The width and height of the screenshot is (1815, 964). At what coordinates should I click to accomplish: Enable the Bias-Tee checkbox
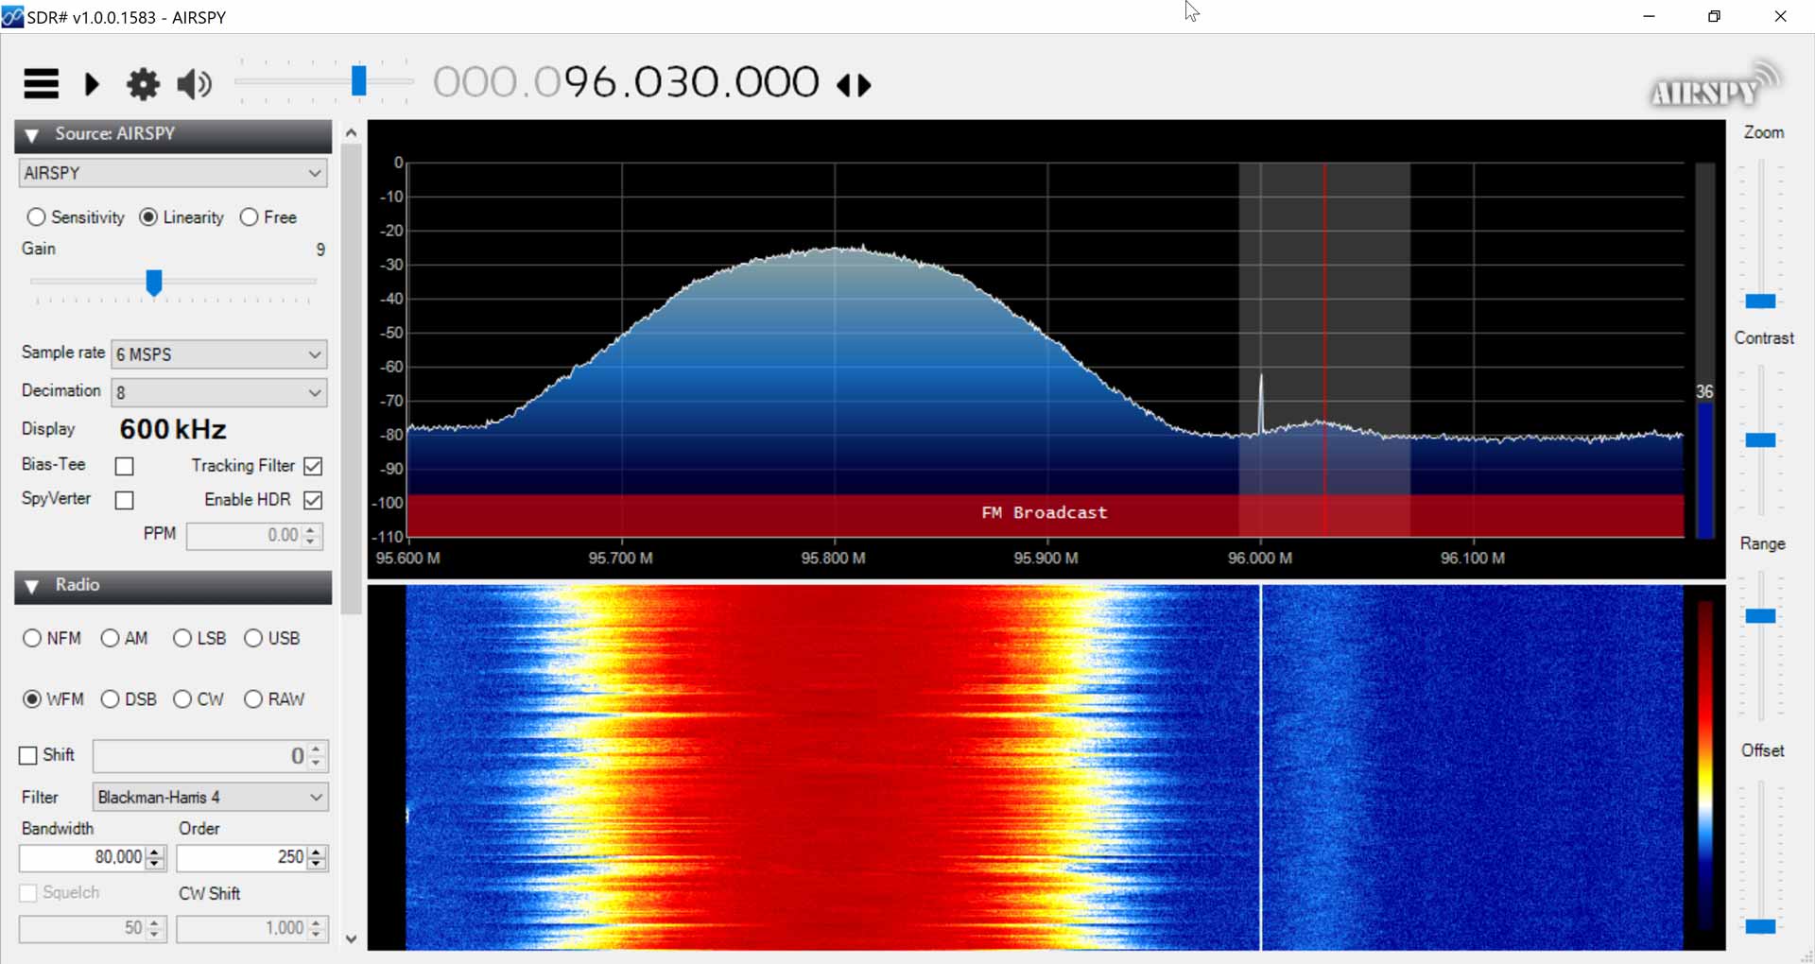(x=124, y=465)
